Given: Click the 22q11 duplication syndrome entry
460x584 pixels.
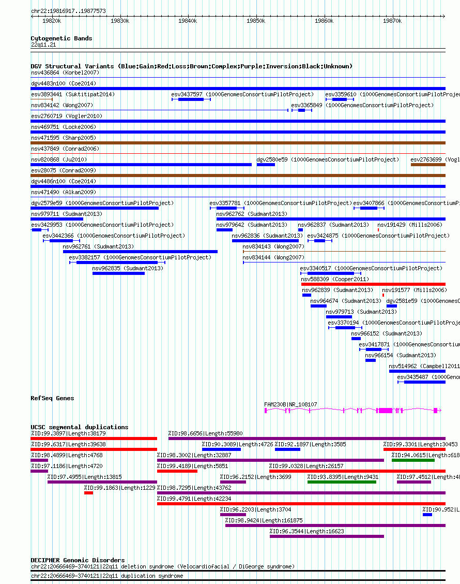Looking at the screenshot, I should (x=107, y=576).
